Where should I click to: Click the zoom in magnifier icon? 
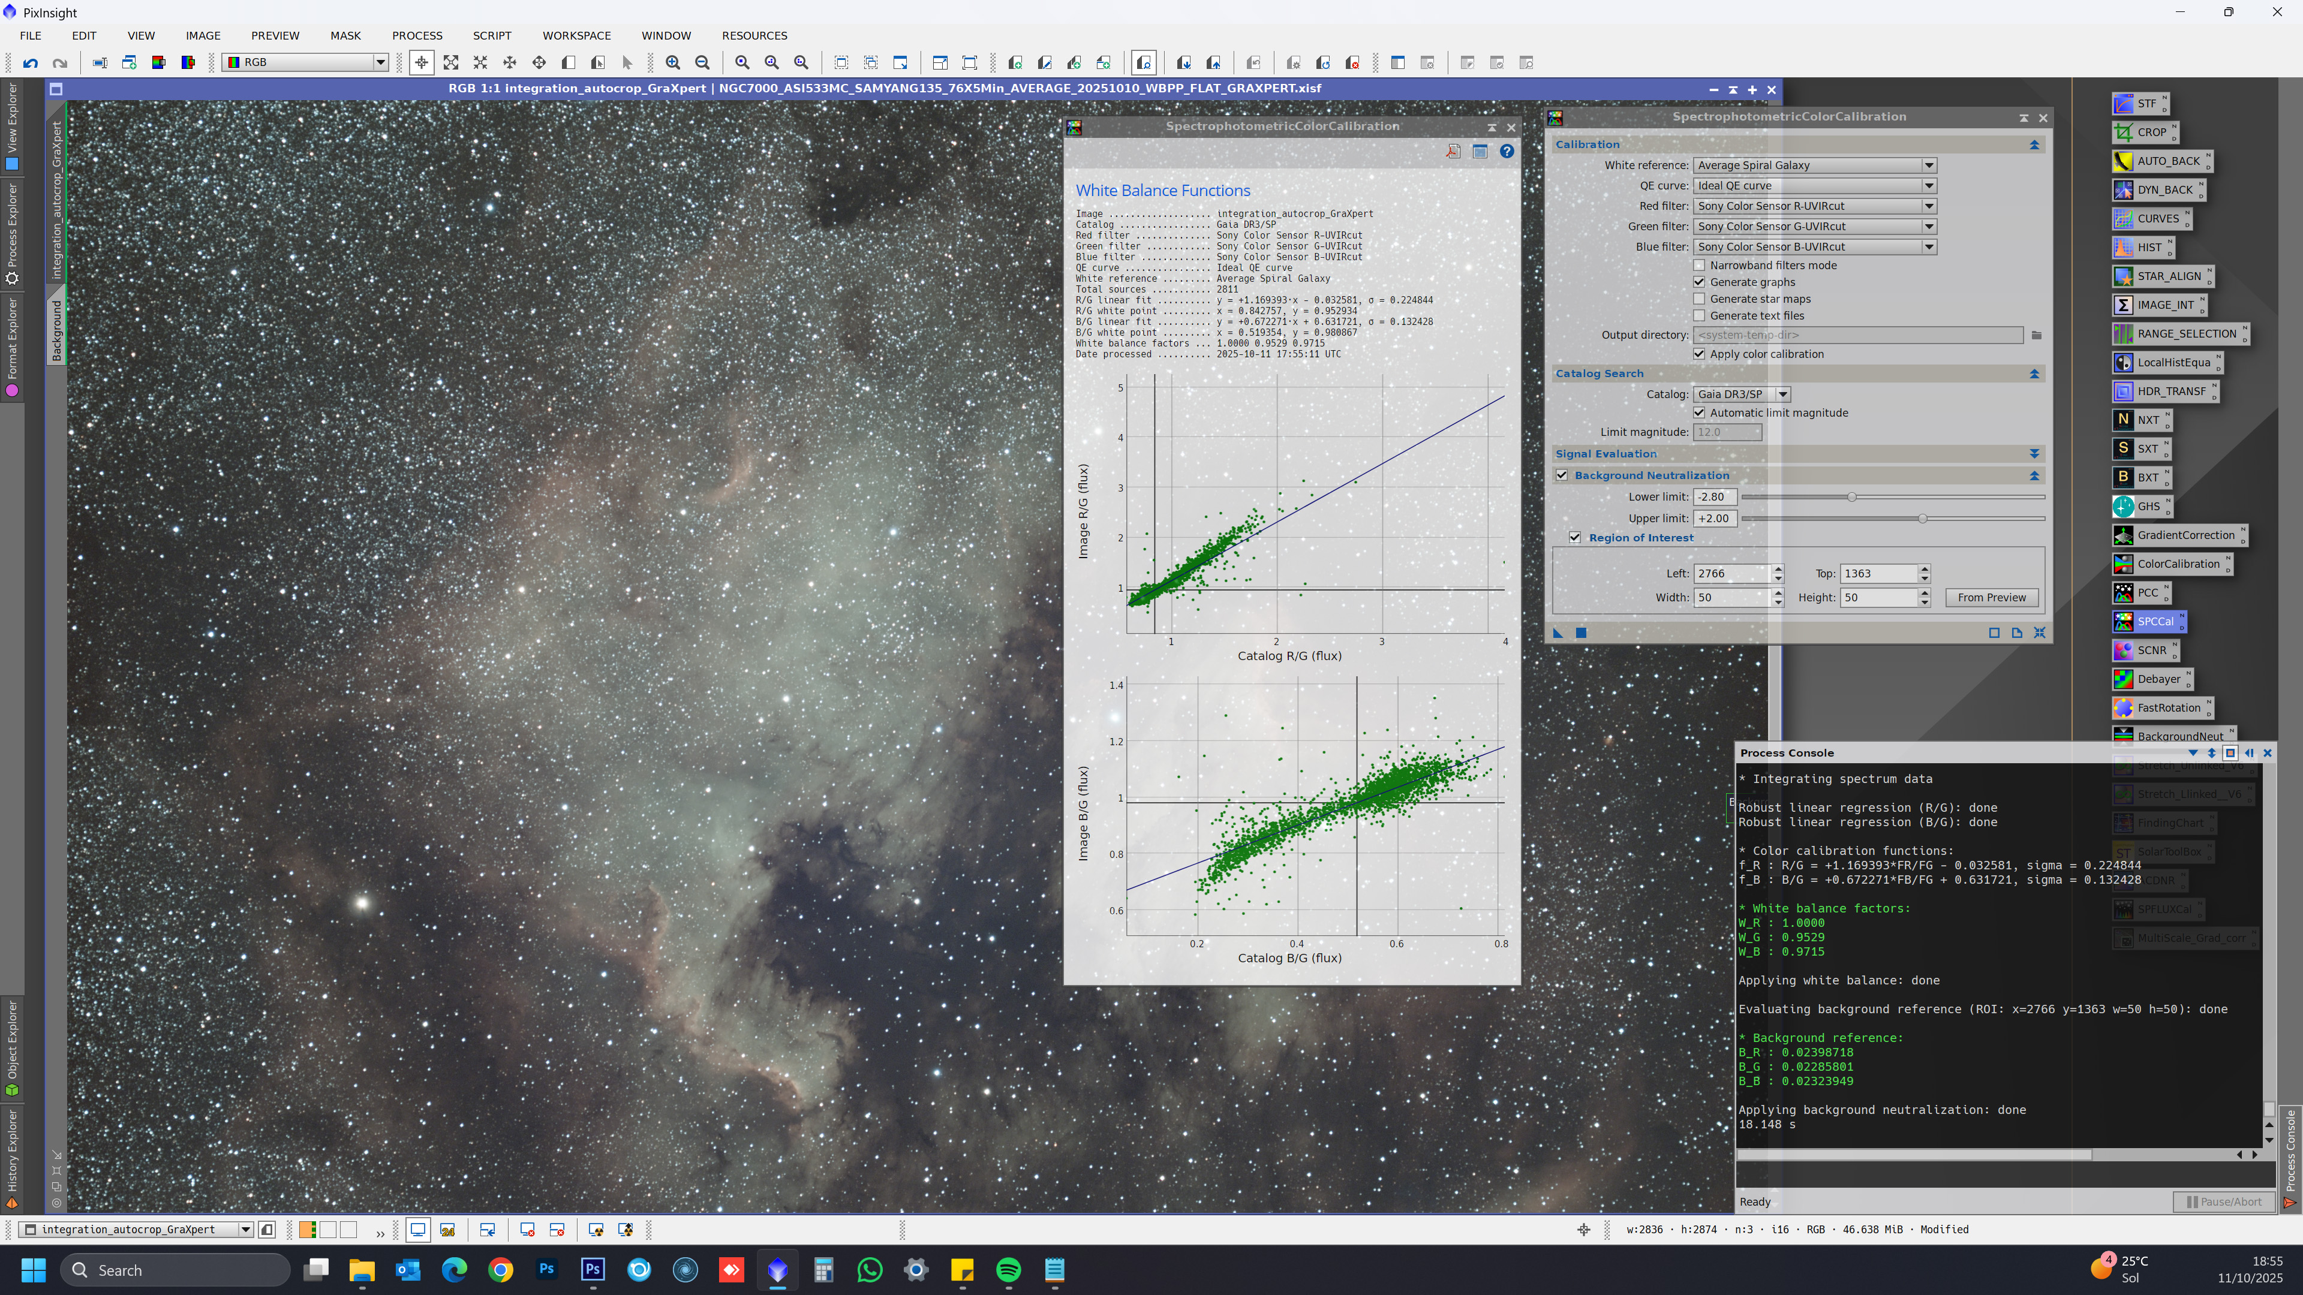coord(673,62)
